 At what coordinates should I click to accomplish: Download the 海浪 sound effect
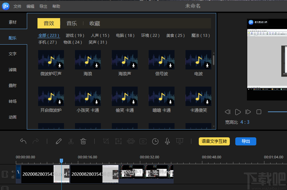[96, 65]
